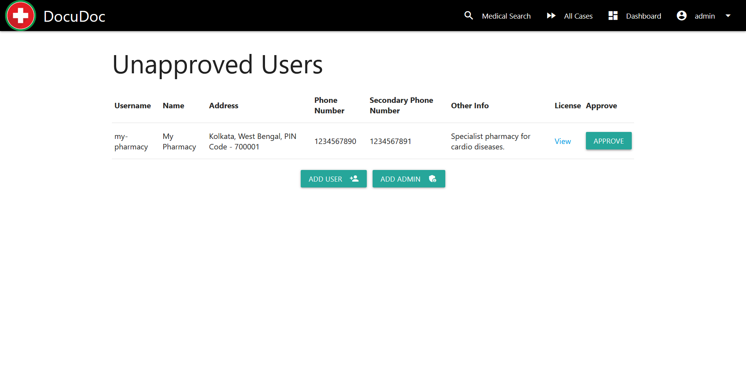
Task: Expand the admin dropdown arrow
Action: [728, 16]
